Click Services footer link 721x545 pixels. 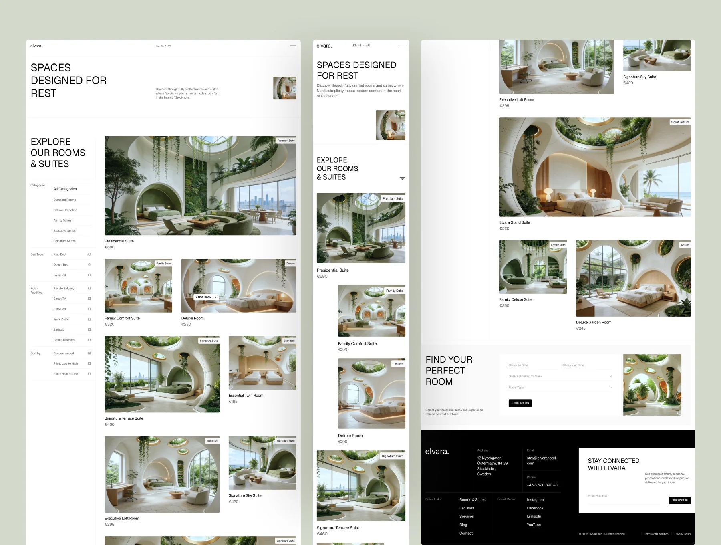tap(466, 517)
